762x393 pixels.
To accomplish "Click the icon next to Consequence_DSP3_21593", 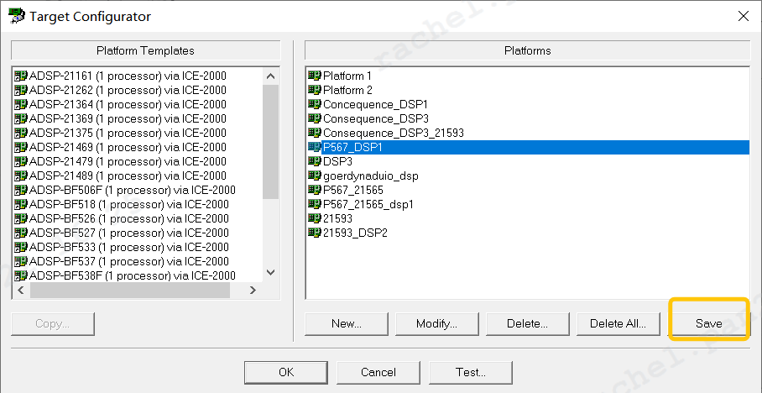I will 315,133.
